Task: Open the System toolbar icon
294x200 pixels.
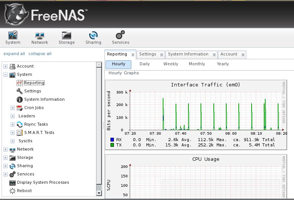Action: click(13, 38)
